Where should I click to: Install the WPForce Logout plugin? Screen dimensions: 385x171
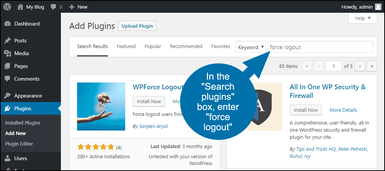[x=149, y=101]
